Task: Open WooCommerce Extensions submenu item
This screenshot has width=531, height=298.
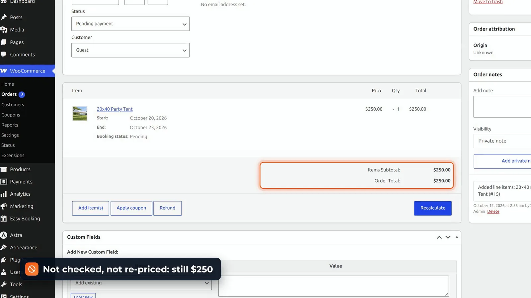Action: pos(13,156)
